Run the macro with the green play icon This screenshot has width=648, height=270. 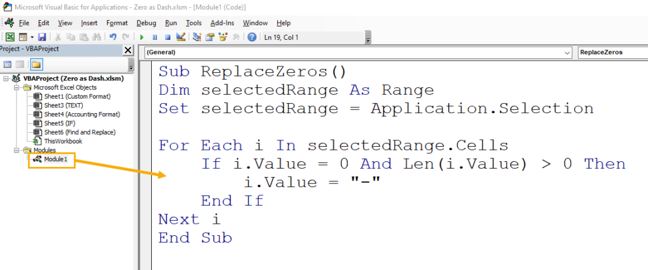(142, 37)
